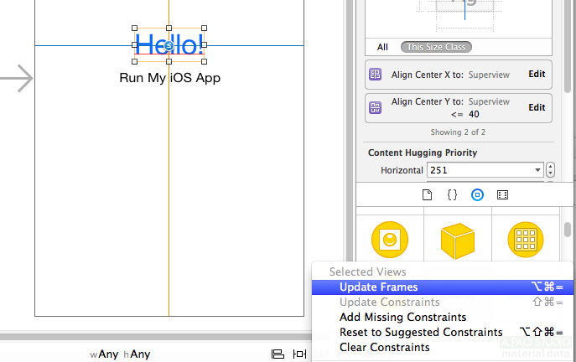Select the This Size Class filter
576x362 pixels.
pyautogui.click(x=435, y=47)
